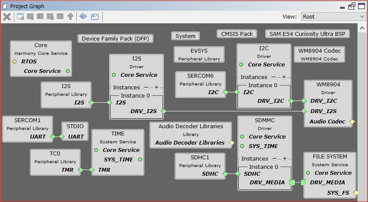Click the yellow Audio Codec diamond connector
This screenshot has height=202, width=368.
tap(352, 121)
